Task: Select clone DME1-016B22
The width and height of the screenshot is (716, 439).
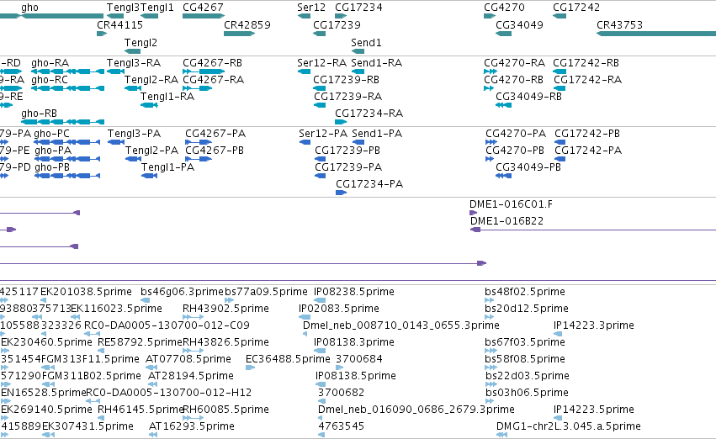Action: (x=507, y=221)
